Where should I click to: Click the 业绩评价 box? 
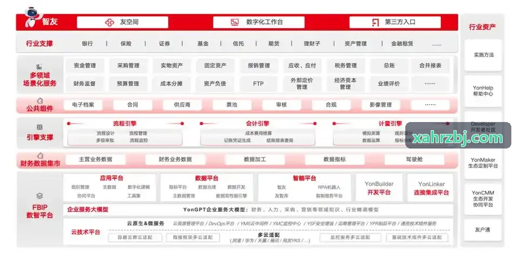(389, 84)
